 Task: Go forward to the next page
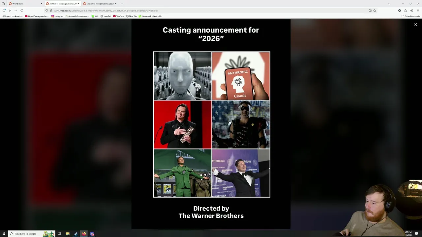coord(15,11)
